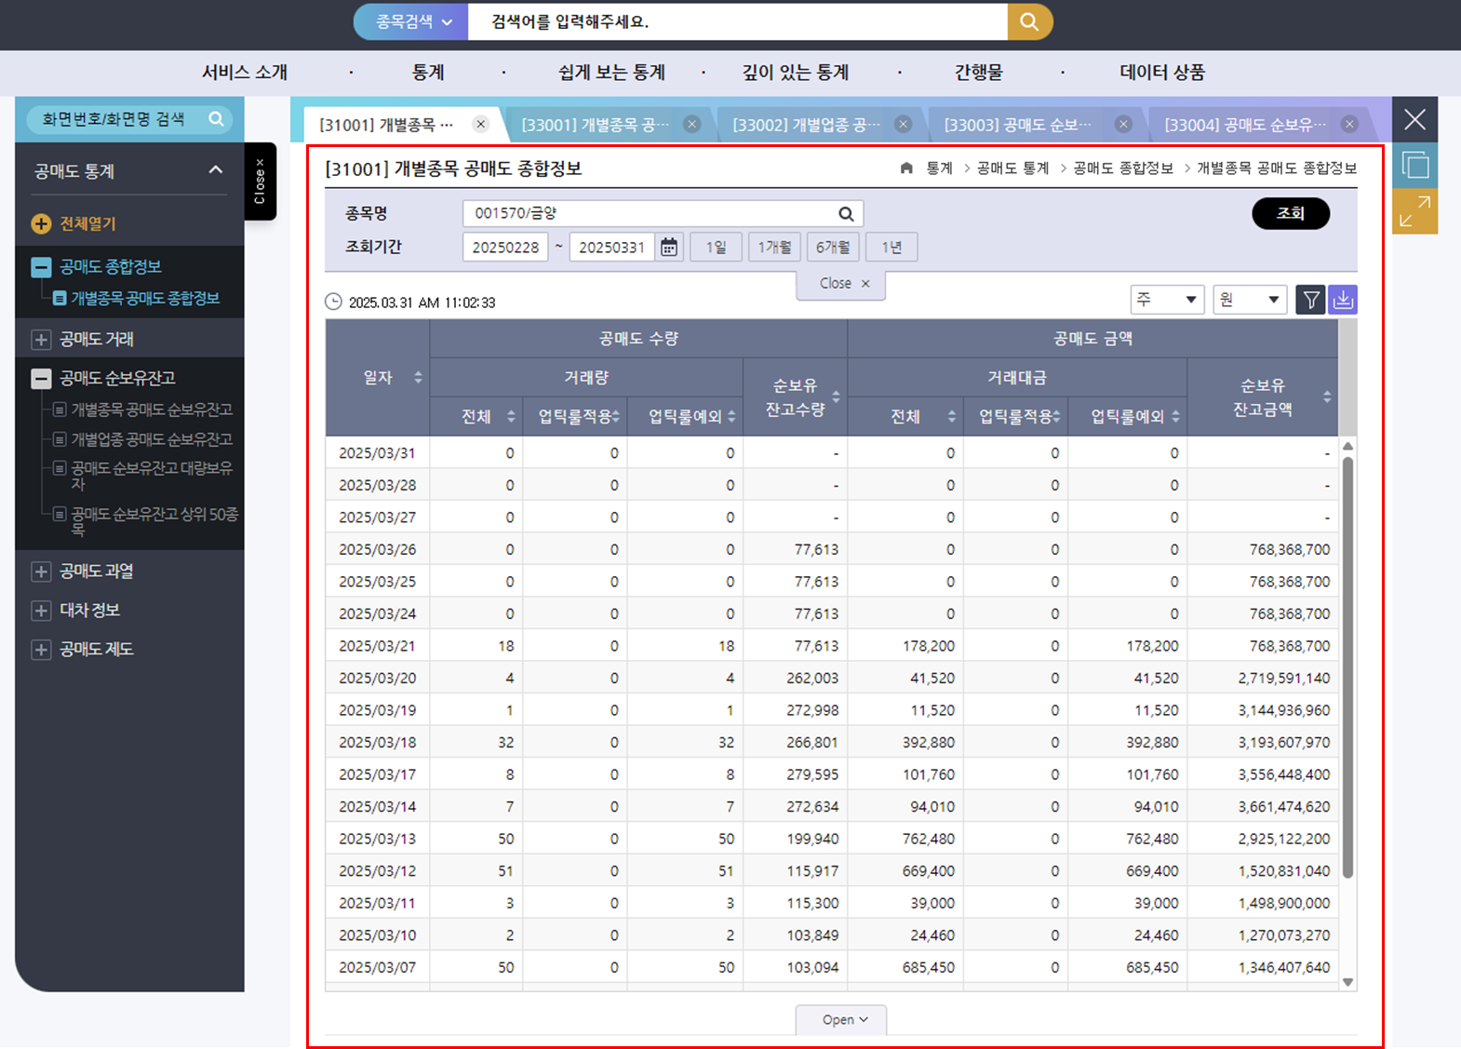This screenshot has height=1049, width=1461.
Task: Switch to the [33004] 공매도 순보유 tab
Action: pos(1245,125)
